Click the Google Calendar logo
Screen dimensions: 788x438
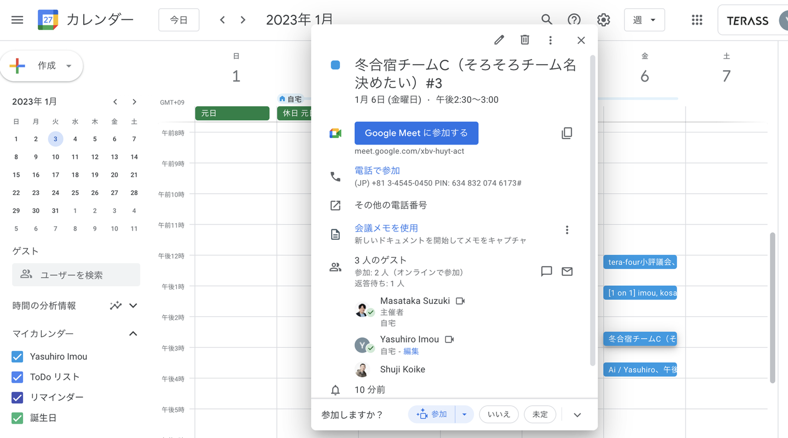48,20
